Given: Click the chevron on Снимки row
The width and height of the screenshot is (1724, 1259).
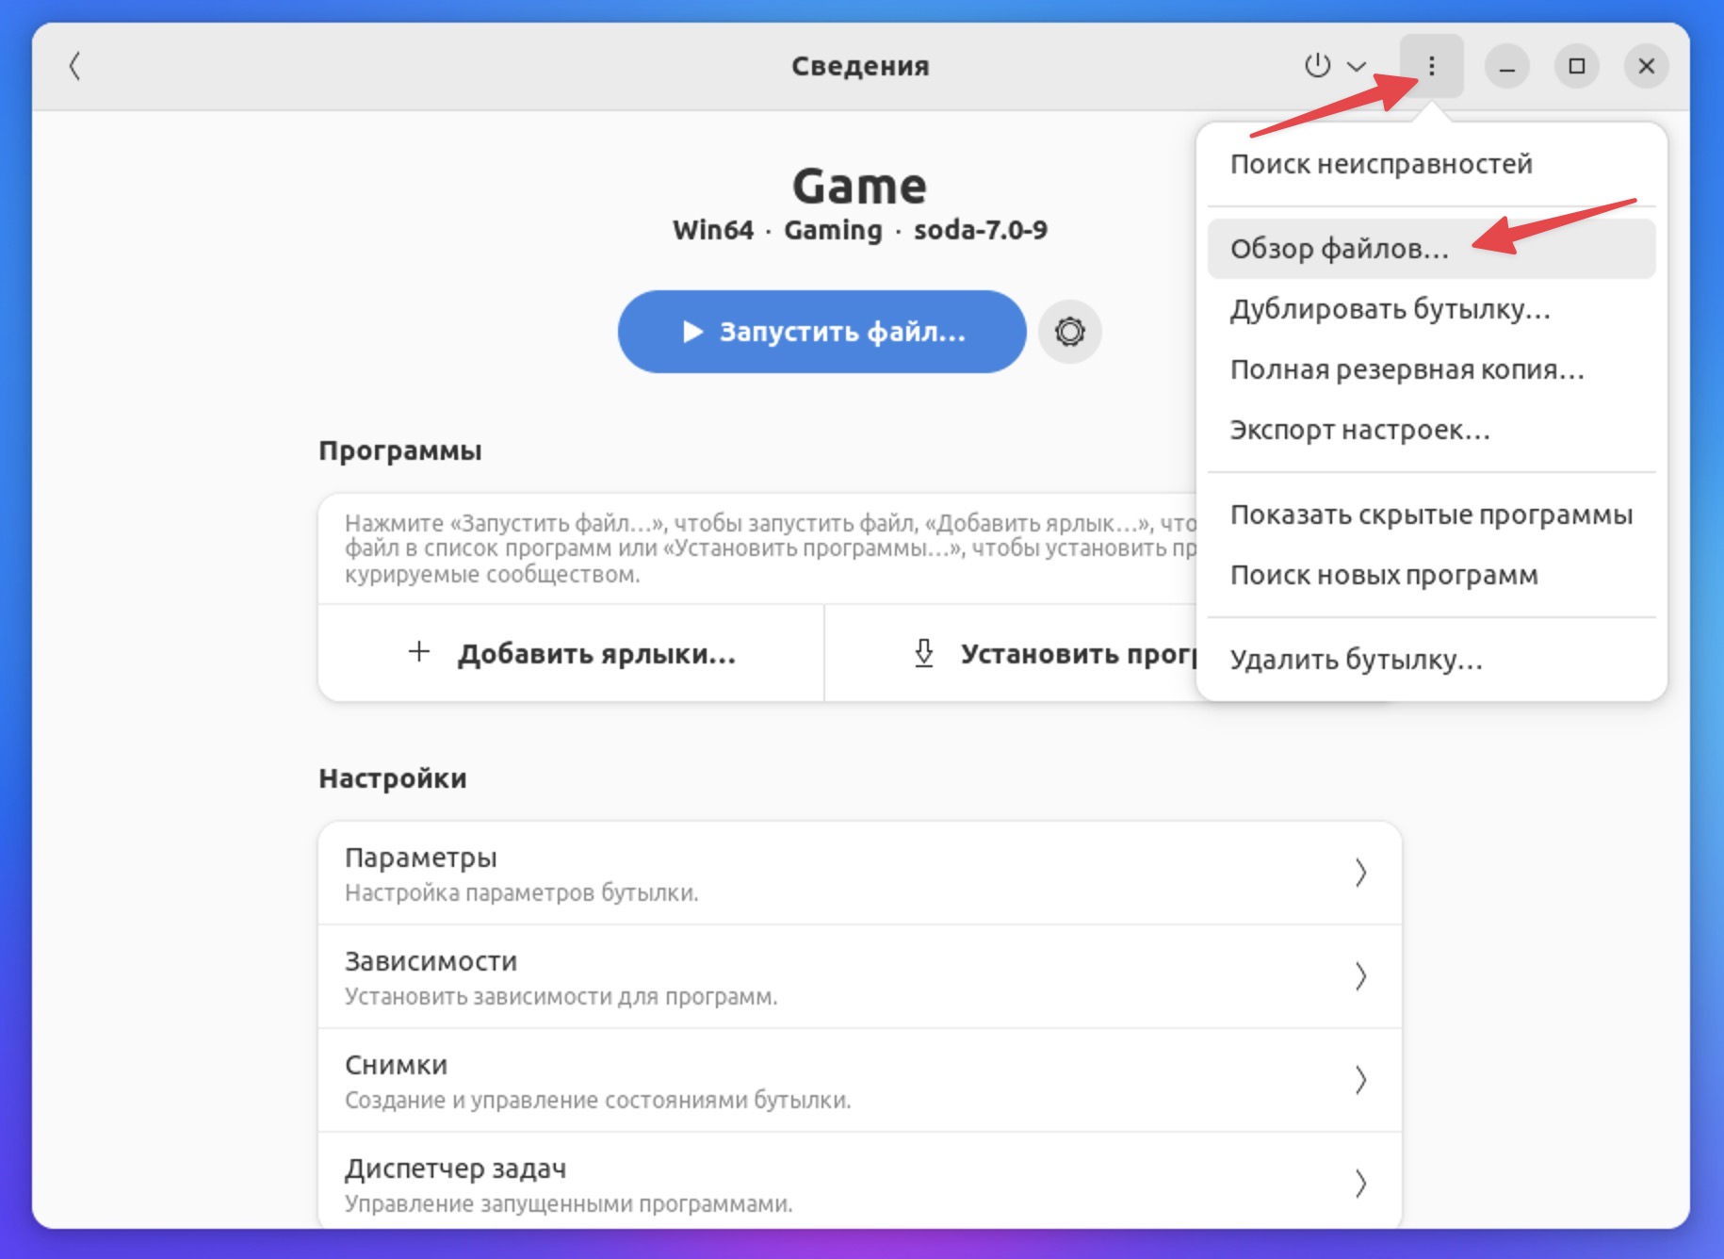Looking at the screenshot, I should [x=1360, y=1080].
